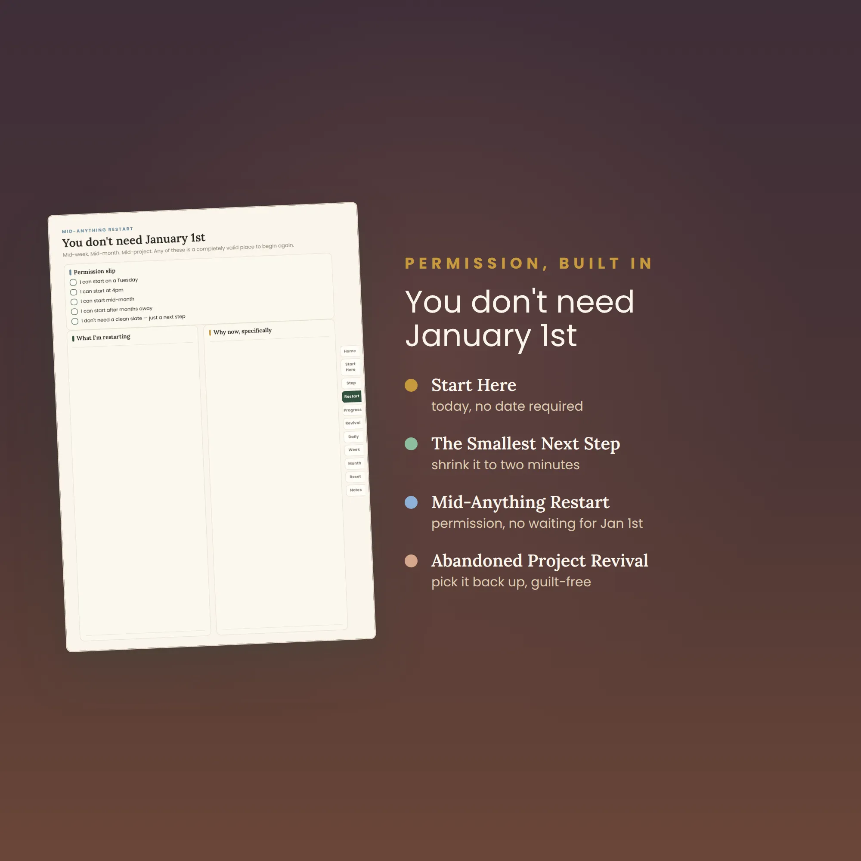Open the Daily side tab
This screenshot has width=861, height=861.
point(353,437)
